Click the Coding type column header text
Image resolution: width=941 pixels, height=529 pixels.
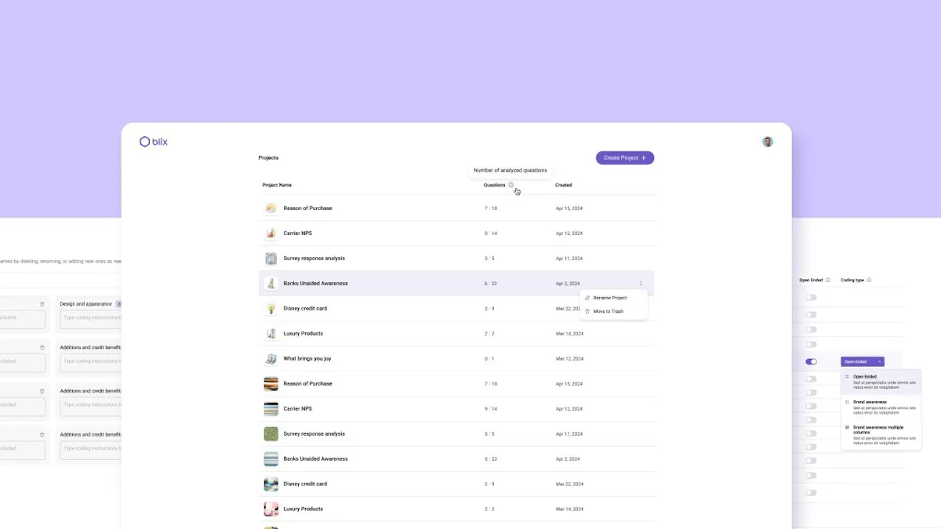click(852, 280)
